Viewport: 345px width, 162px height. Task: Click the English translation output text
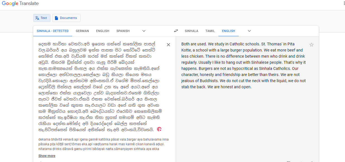pyautogui.click(x=243, y=65)
